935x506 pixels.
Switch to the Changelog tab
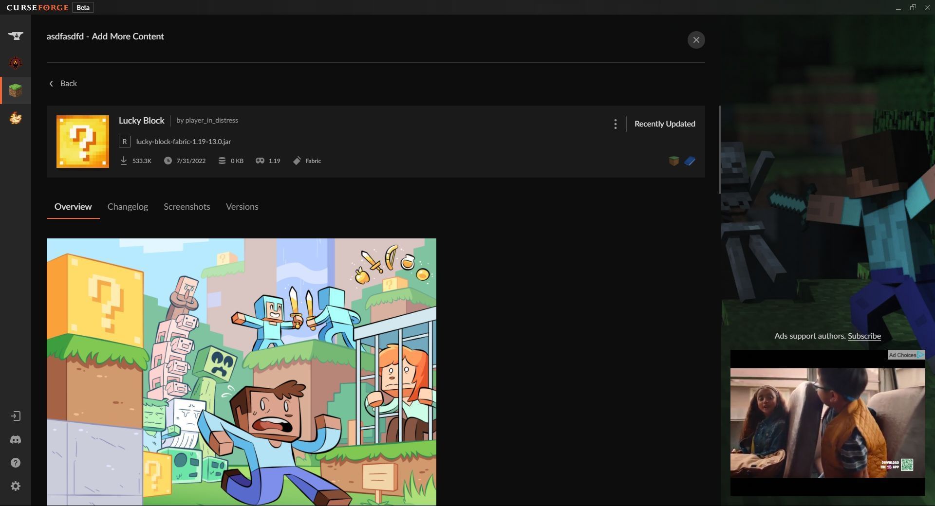[x=128, y=207]
